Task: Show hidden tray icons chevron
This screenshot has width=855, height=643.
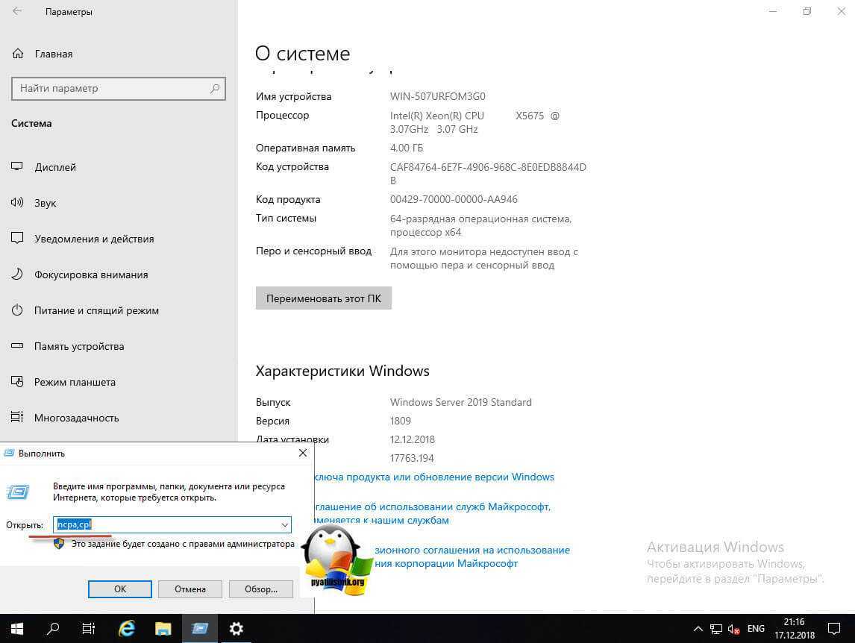Action: (698, 629)
